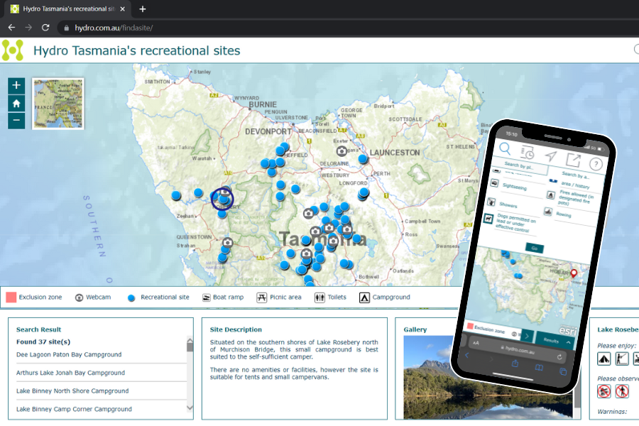
Task: Select the blue site dot below Longford
Action: (364, 193)
